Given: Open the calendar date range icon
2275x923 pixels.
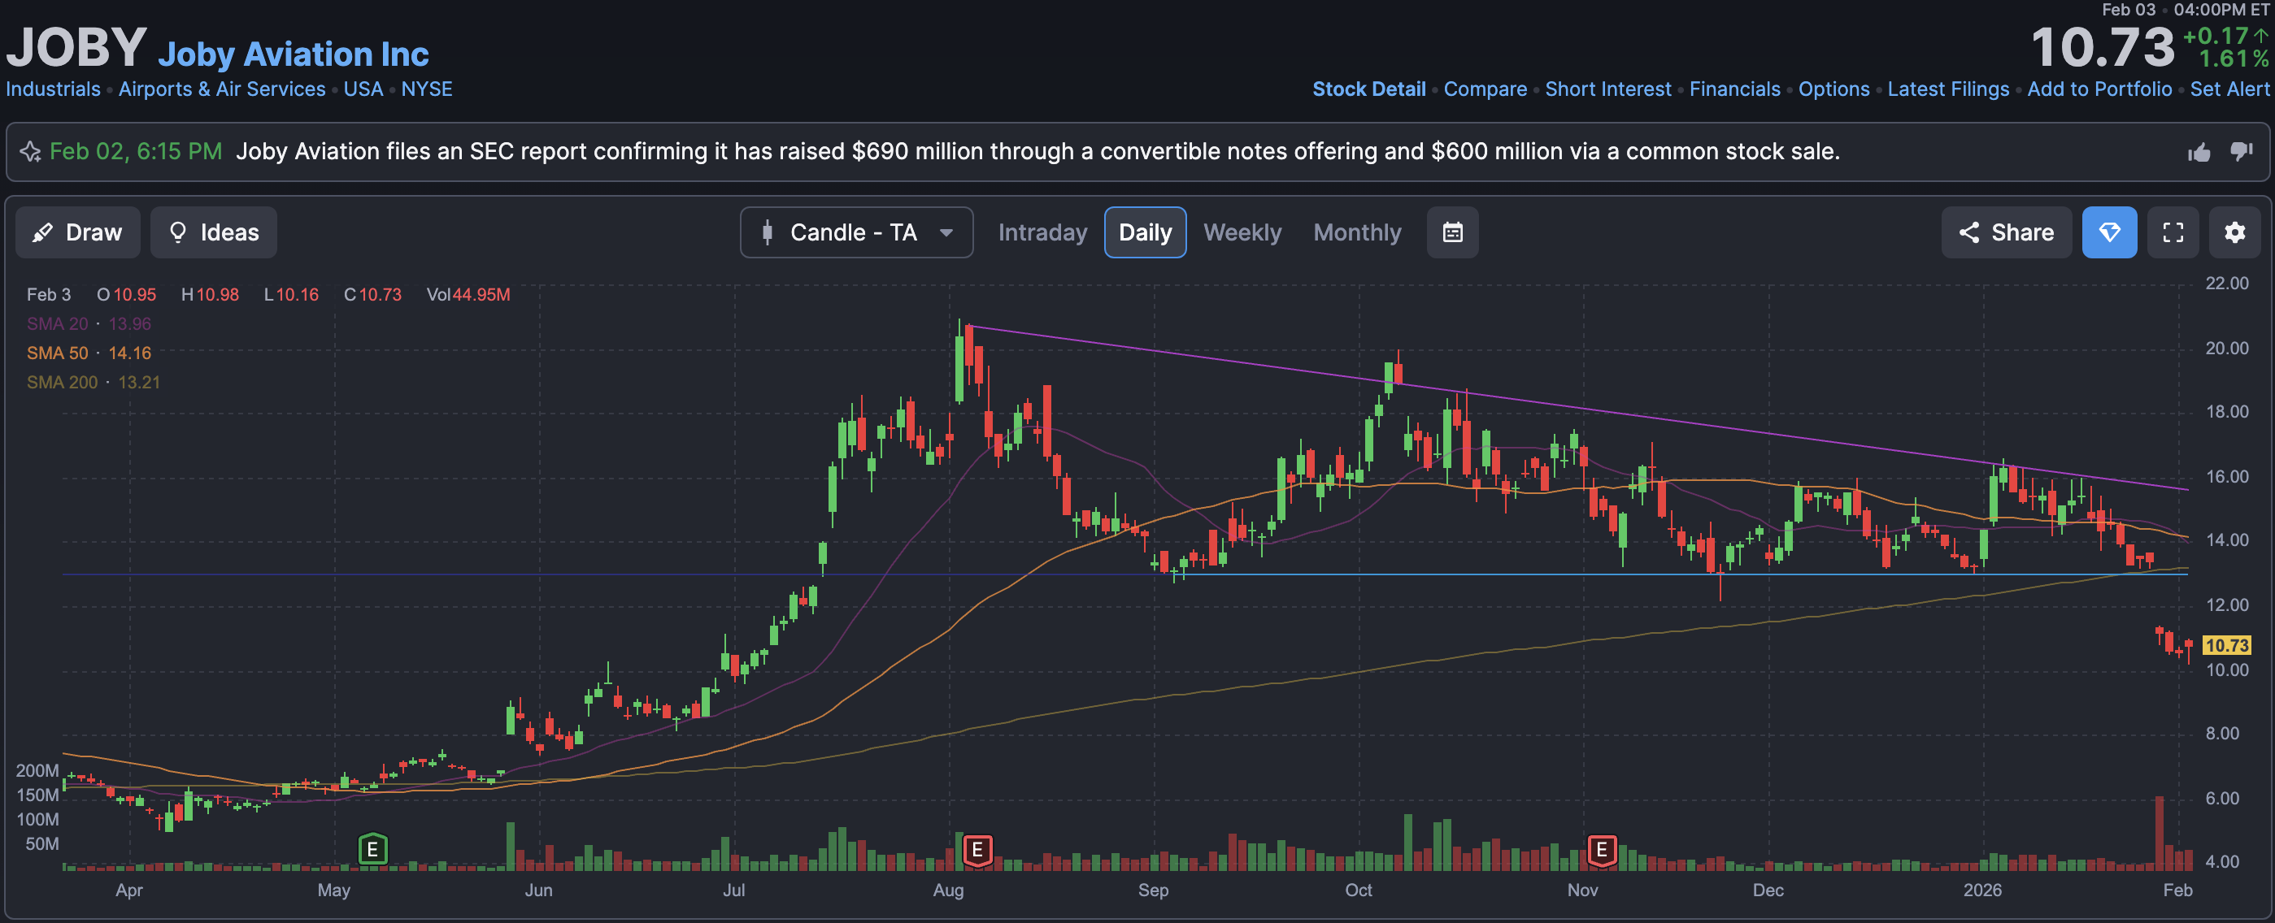Looking at the screenshot, I should (x=1452, y=232).
